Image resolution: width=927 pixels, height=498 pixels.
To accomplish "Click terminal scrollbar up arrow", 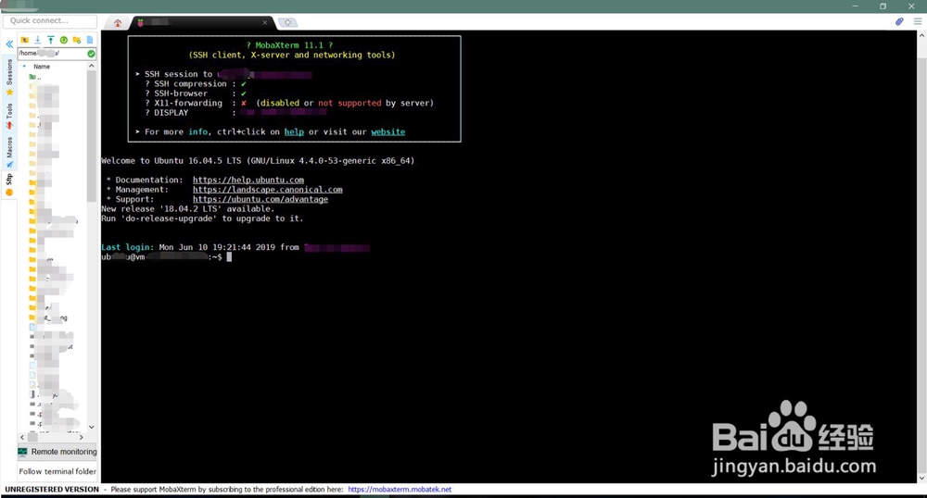I will coord(921,36).
